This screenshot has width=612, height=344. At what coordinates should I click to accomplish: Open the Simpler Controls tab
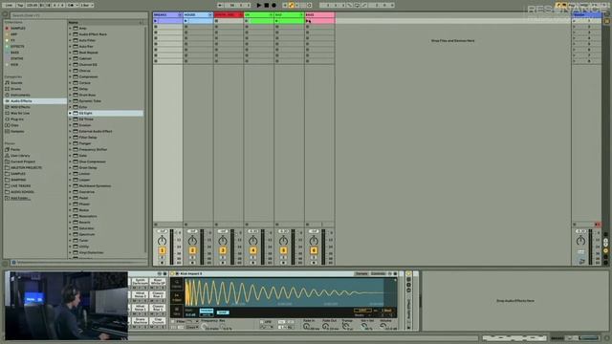click(x=378, y=274)
